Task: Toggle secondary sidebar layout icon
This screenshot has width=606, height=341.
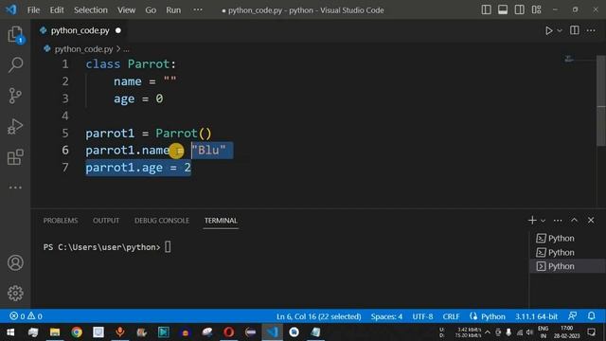Action: pyautogui.click(x=520, y=9)
